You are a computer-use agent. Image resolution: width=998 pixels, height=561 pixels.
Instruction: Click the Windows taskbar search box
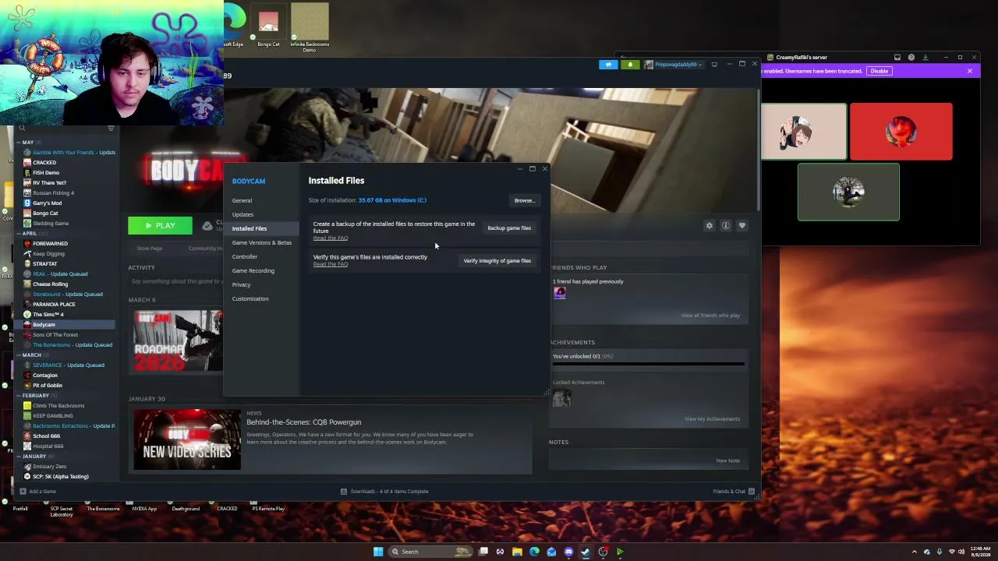point(431,552)
